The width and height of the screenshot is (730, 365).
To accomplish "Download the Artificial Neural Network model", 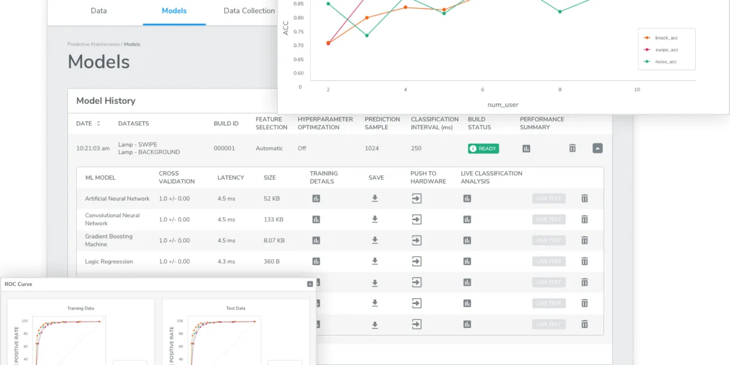I will click(x=375, y=198).
